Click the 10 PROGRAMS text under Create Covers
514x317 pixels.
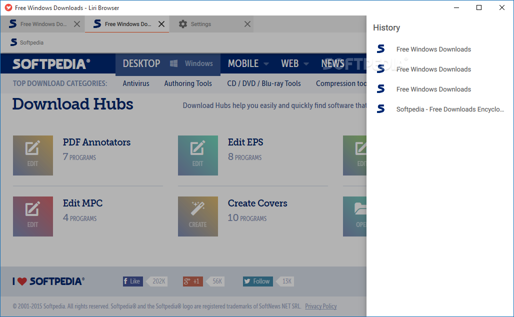[x=247, y=218]
